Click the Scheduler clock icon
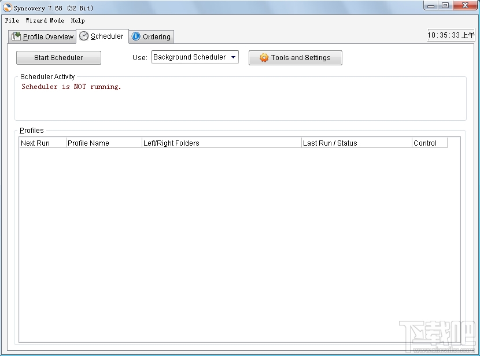This screenshot has width=480, height=356. click(84, 36)
